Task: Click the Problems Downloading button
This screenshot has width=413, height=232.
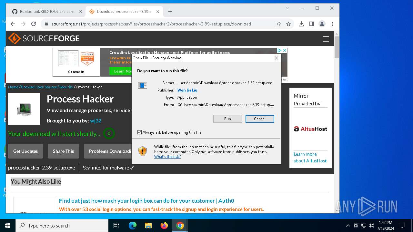Action: click(x=108, y=151)
